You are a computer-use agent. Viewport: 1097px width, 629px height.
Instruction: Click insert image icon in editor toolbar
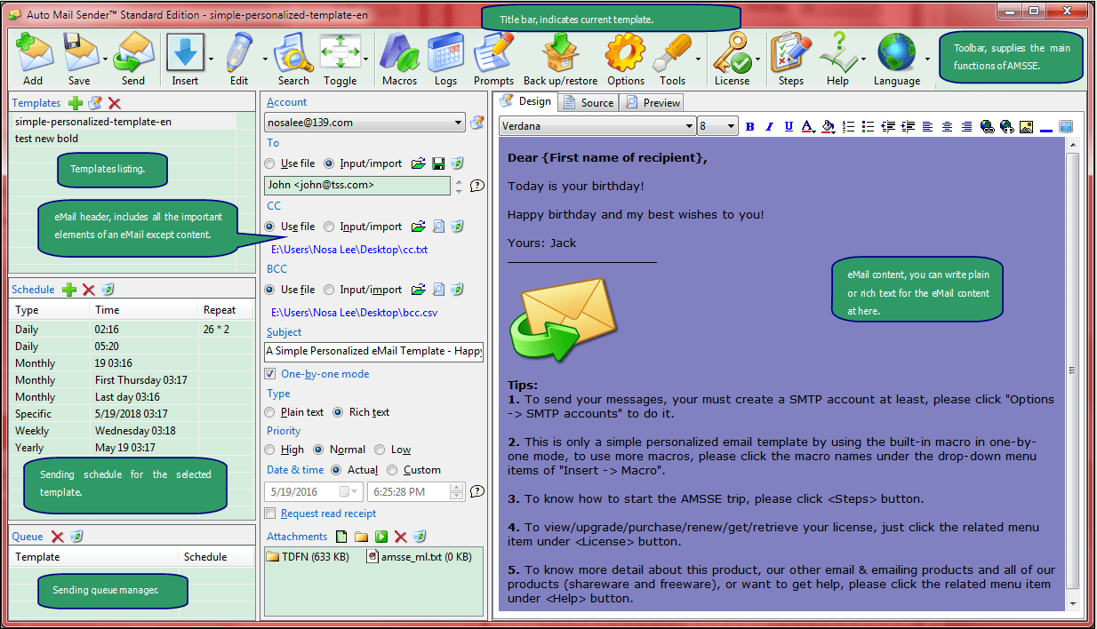1027,127
